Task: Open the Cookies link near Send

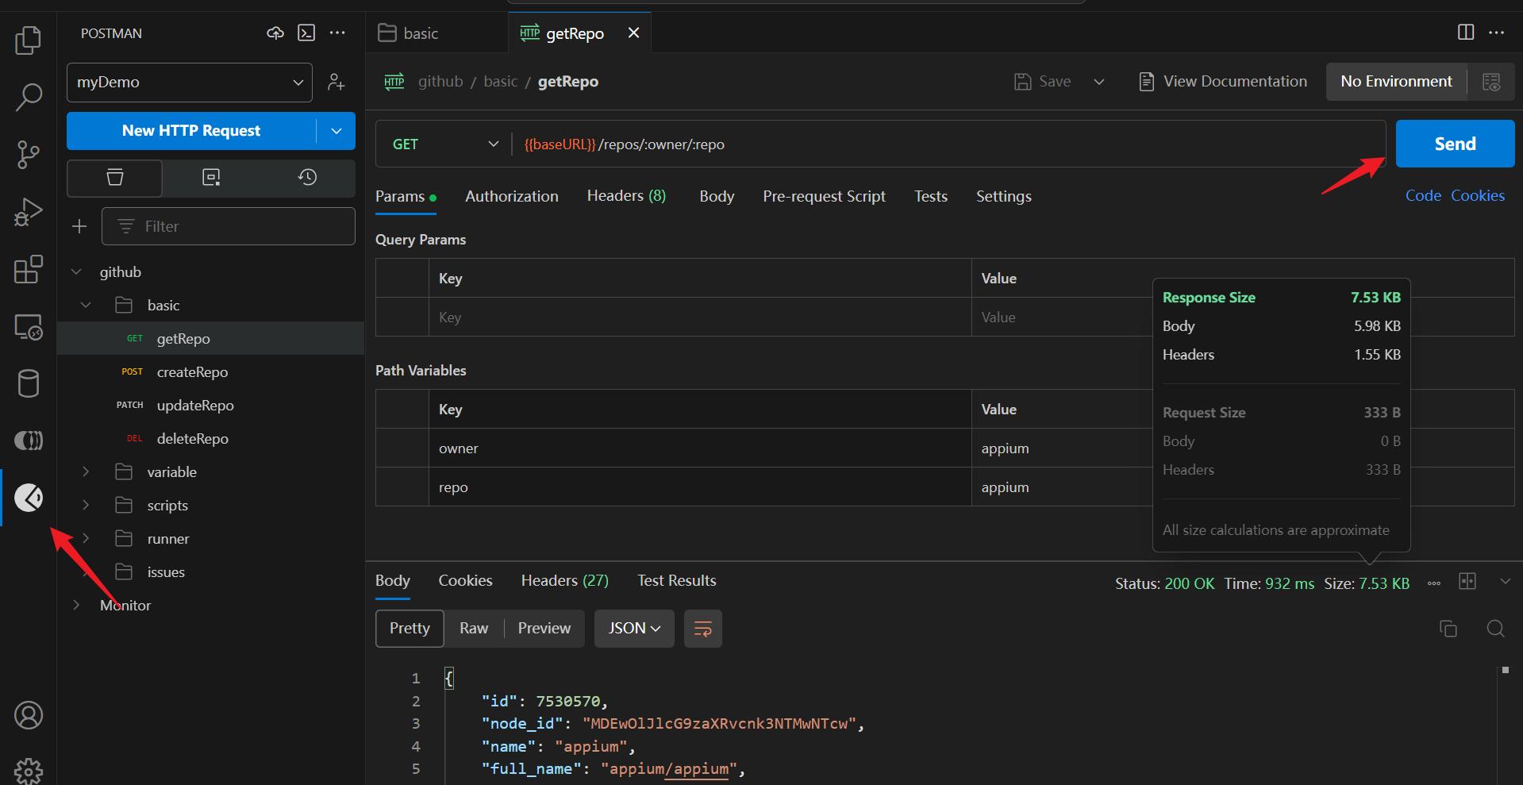Action: 1477,196
